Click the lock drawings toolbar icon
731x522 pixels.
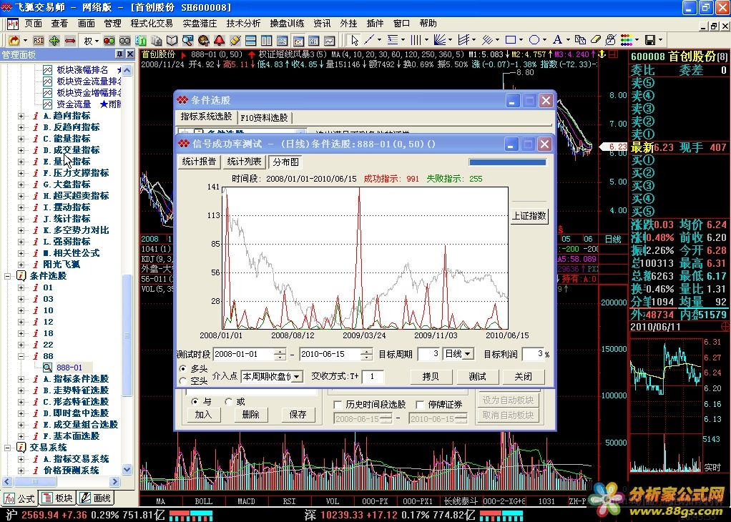click(x=611, y=41)
